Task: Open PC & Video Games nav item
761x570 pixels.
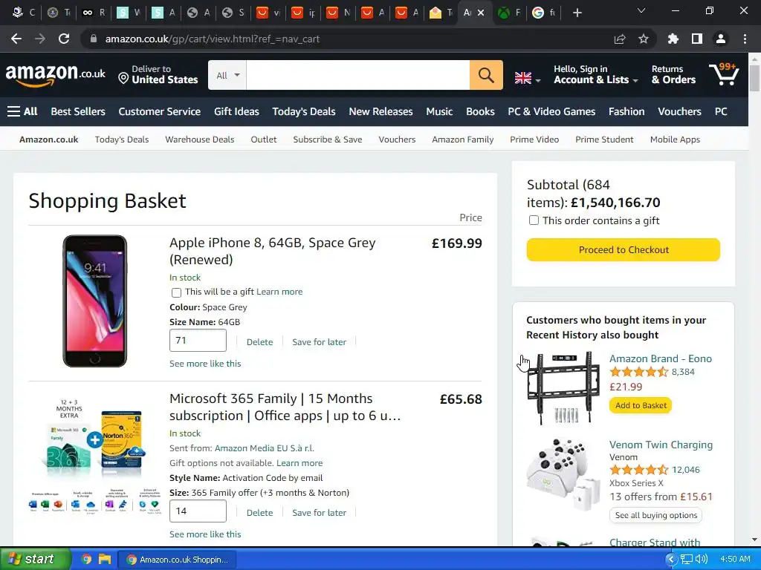Action: tap(551, 111)
